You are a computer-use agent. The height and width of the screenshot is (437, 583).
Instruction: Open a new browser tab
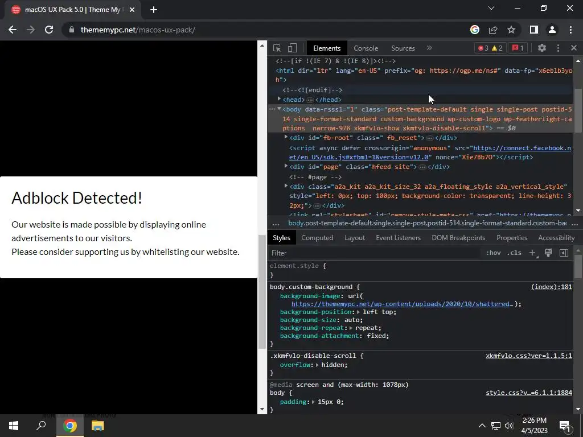(154, 10)
